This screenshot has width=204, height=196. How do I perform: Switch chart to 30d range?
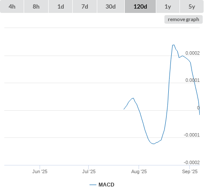pos(111,6)
